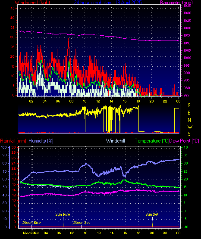
Task: Click the 10 hour tick under lower graph
Action: coord(85,233)
